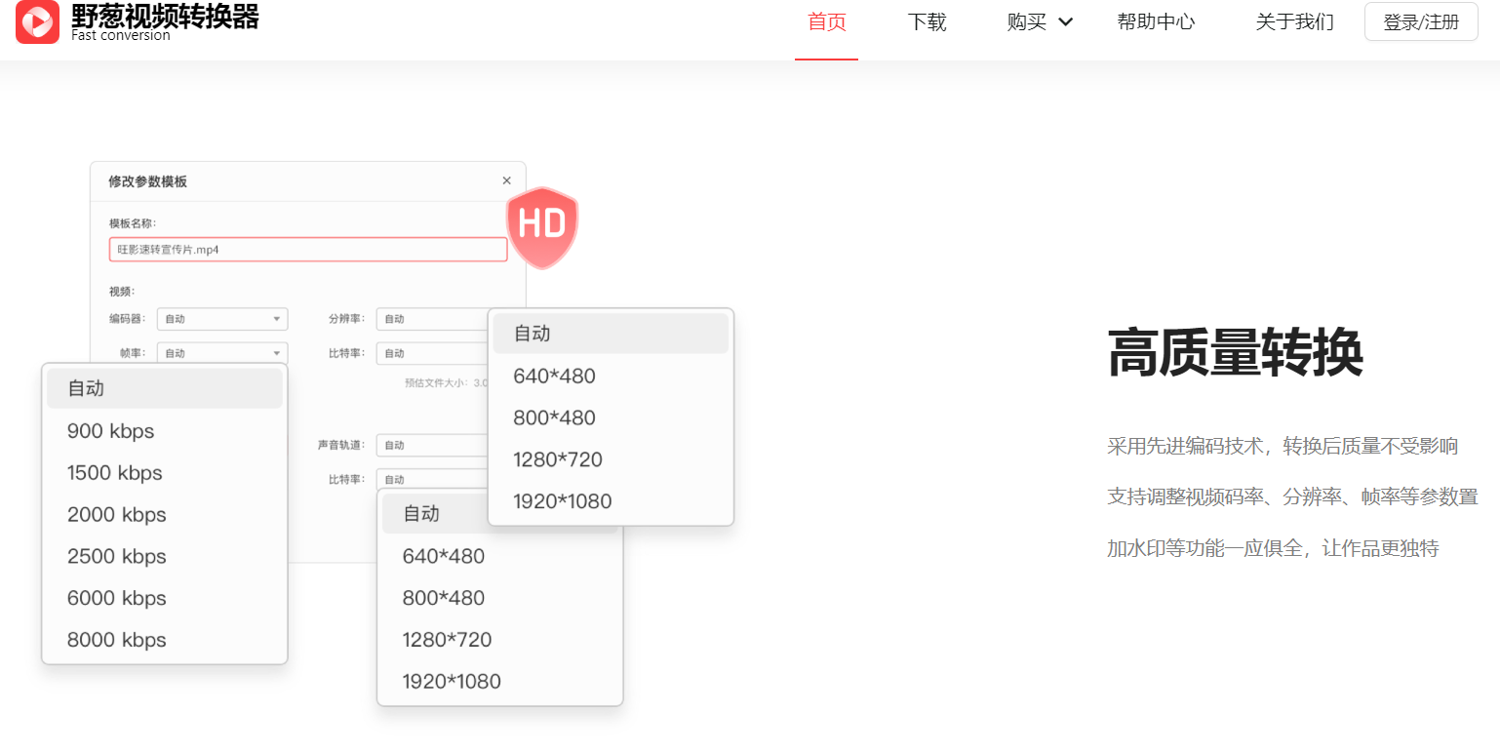This screenshot has height=754, width=1500.
Task: Click the 野葱视频转换器 play logo icon
Action: click(37, 22)
